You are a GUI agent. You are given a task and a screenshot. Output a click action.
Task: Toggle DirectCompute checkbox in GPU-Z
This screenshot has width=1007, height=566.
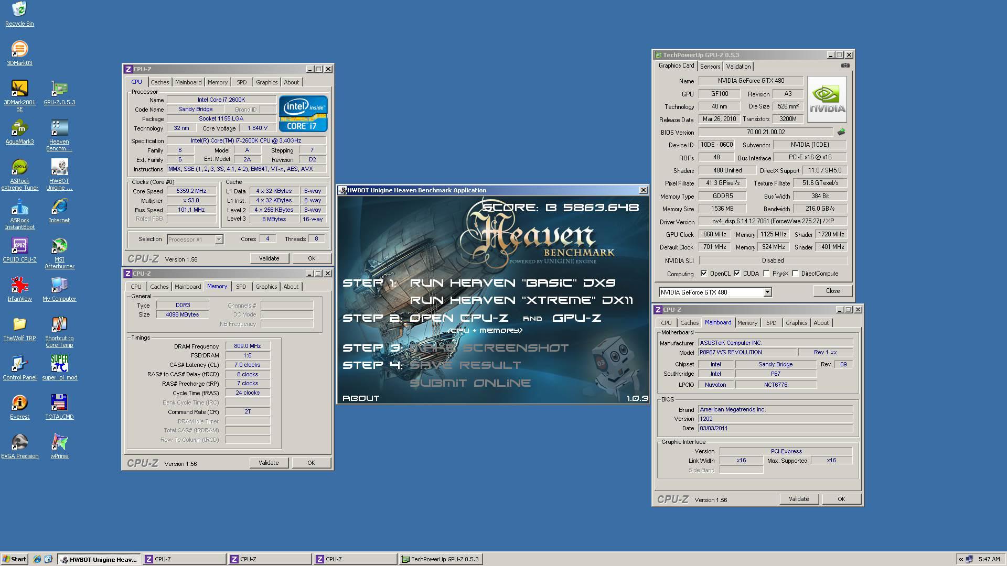[x=795, y=274]
